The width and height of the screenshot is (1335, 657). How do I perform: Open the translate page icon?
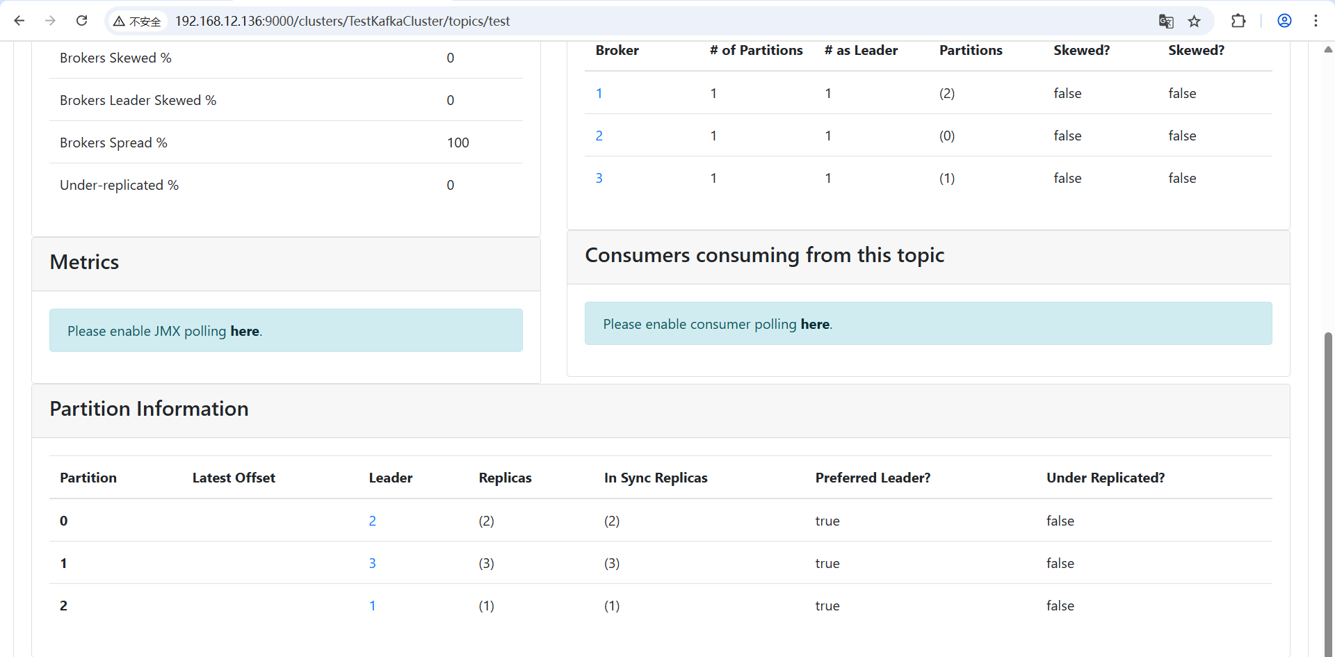1166,21
